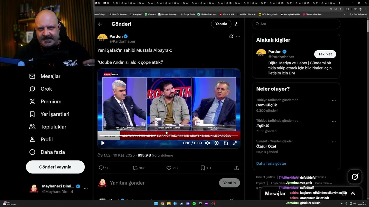
Task: Open Pardon's profile avatar on the post
Action: pyautogui.click(x=103, y=39)
